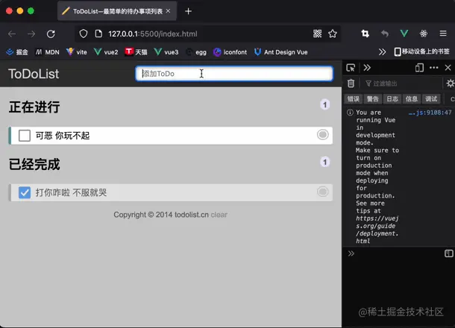Screen dimensions: 455x328
Task: Click the React atom extension icon
Action: [x=424, y=34]
